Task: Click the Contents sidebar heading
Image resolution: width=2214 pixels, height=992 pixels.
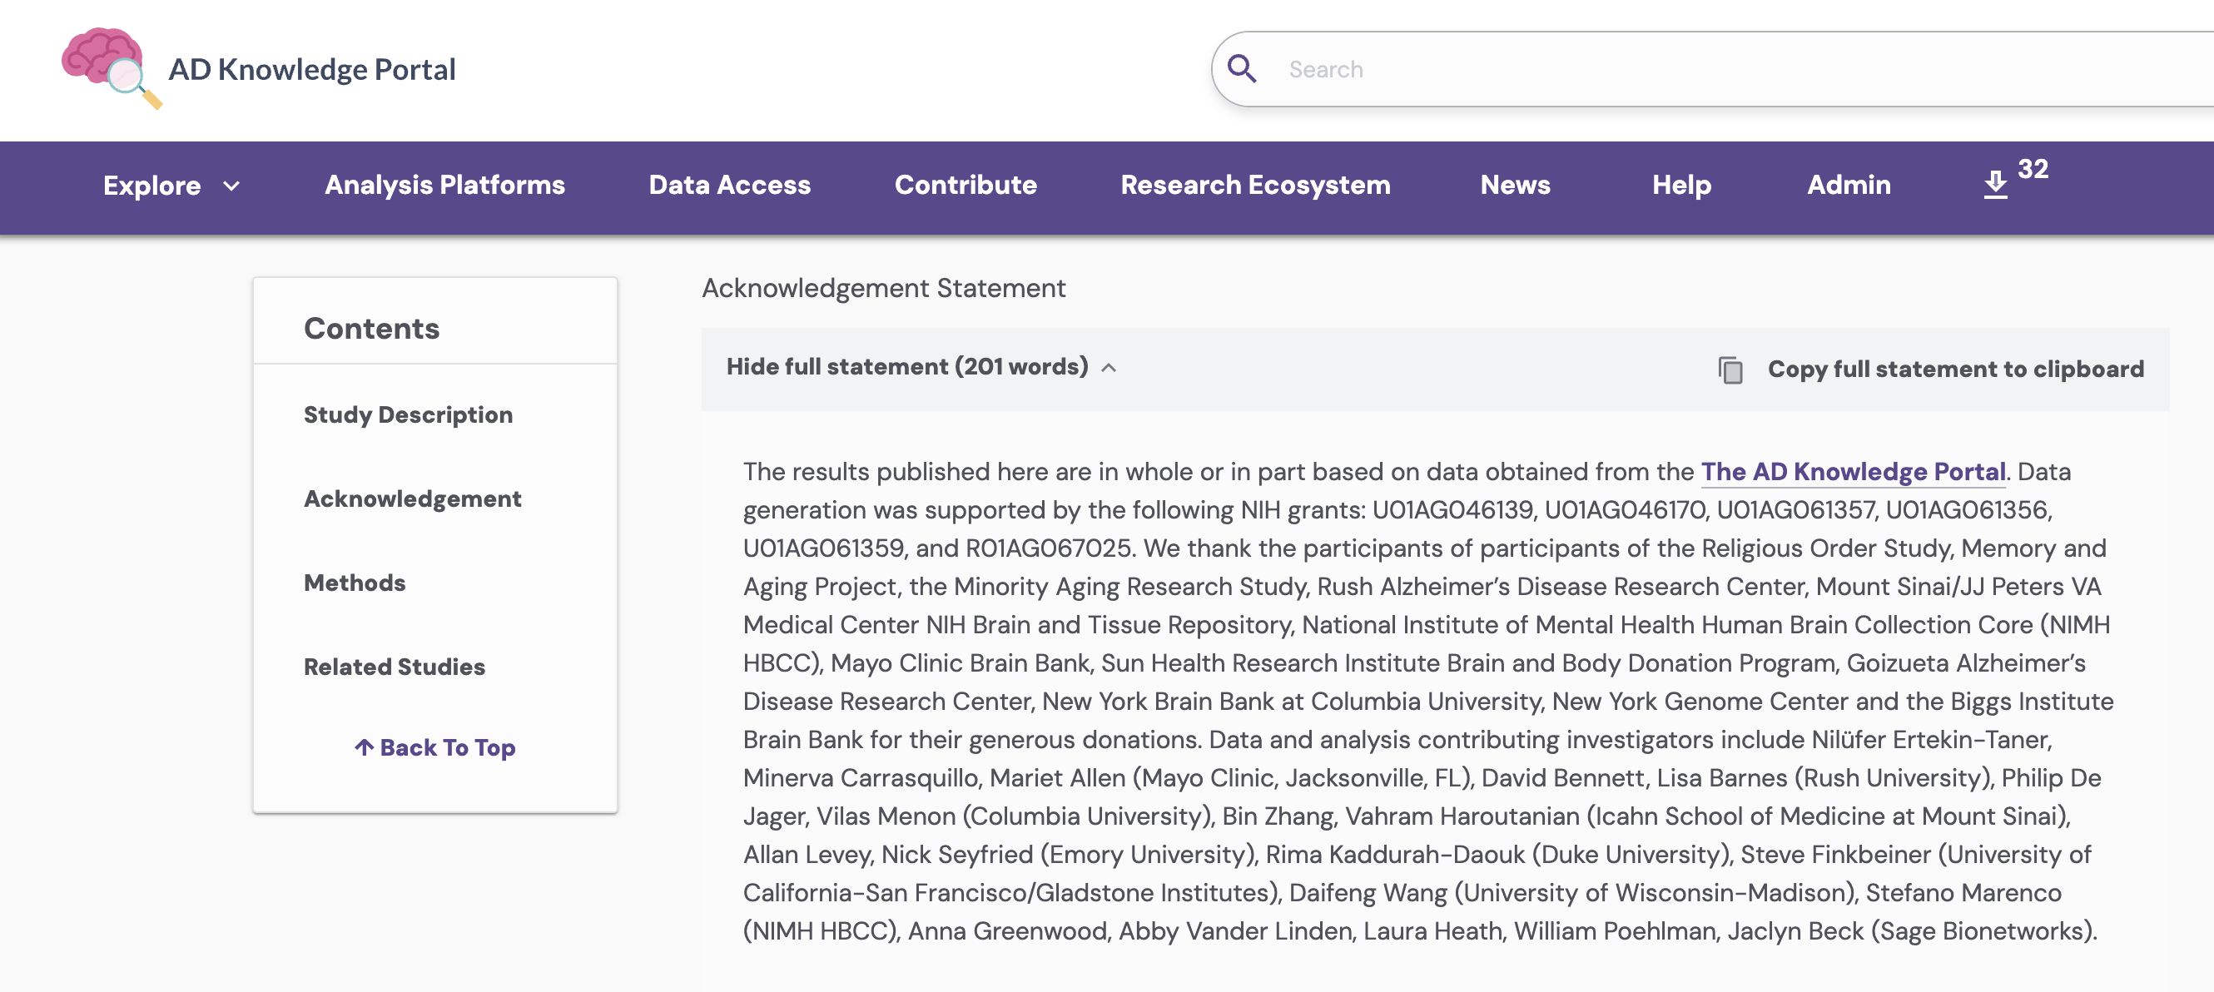Action: (x=371, y=328)
